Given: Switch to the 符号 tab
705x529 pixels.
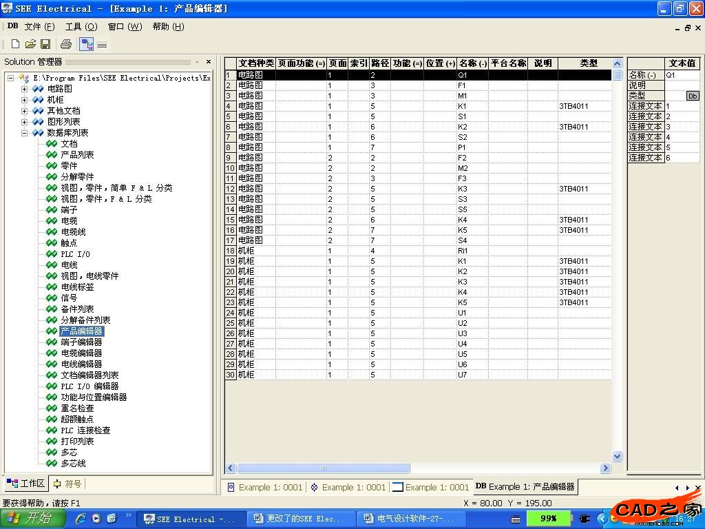Looking at the screenshot, I should pos(67,484).
